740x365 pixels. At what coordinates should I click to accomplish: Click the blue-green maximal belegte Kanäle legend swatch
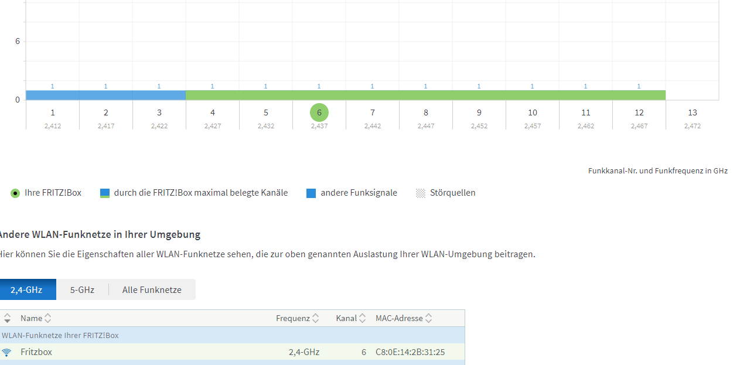click(x=105, y=193)
